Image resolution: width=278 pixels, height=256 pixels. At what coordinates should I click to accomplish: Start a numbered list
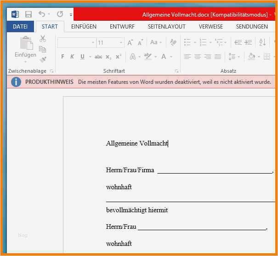203,42
